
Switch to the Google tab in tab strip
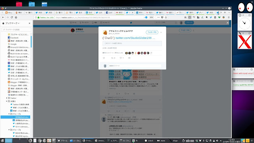tap(59, 12)
